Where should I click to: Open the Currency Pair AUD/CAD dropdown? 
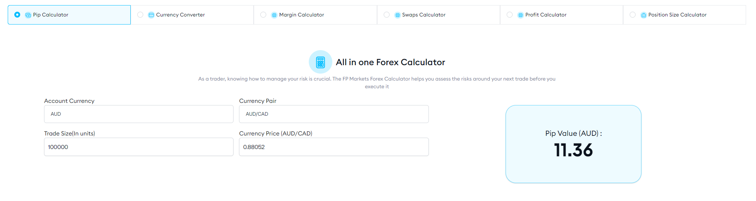coord(333,114)
